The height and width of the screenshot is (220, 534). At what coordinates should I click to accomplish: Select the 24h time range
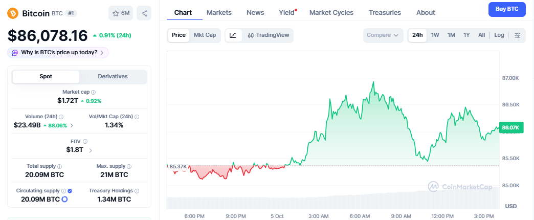tap(417, 35)
